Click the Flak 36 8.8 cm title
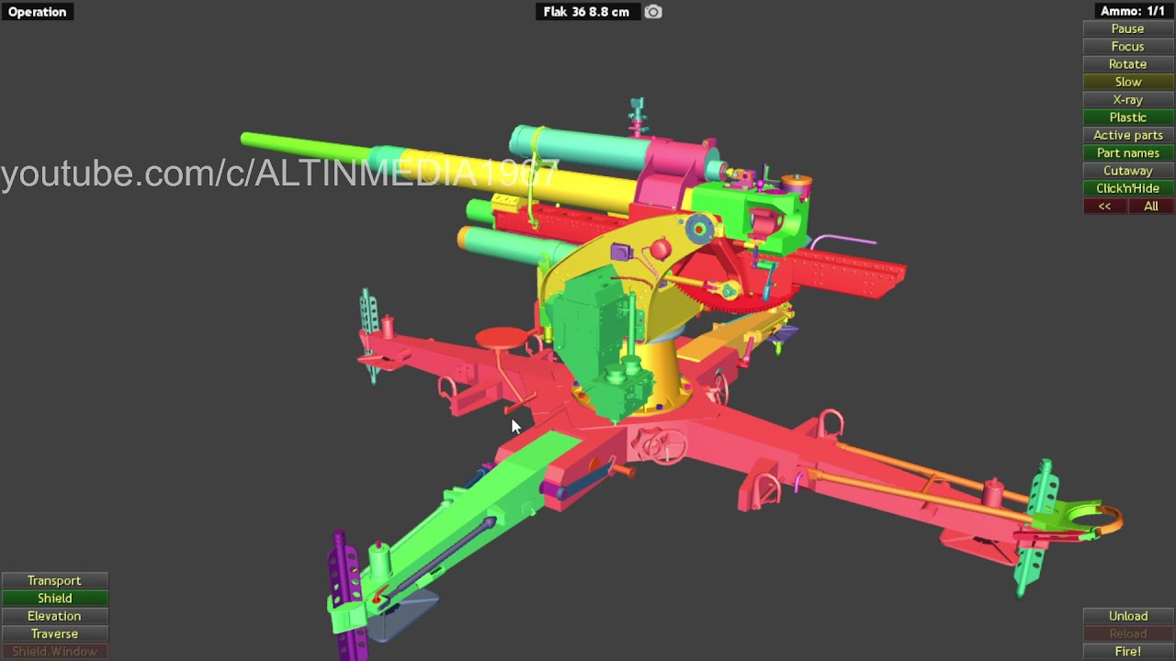The width and height of the screenshot is (1176, 661). 586,12
